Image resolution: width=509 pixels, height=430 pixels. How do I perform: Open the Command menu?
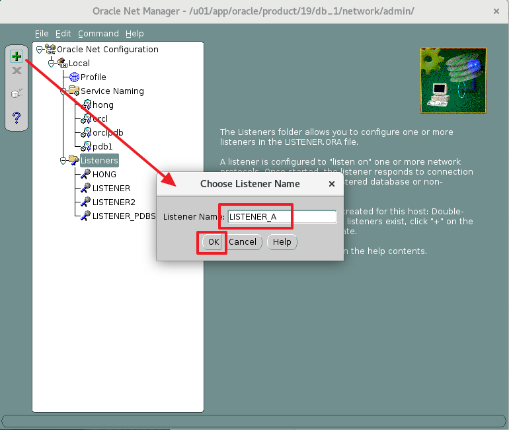(98, 34)
